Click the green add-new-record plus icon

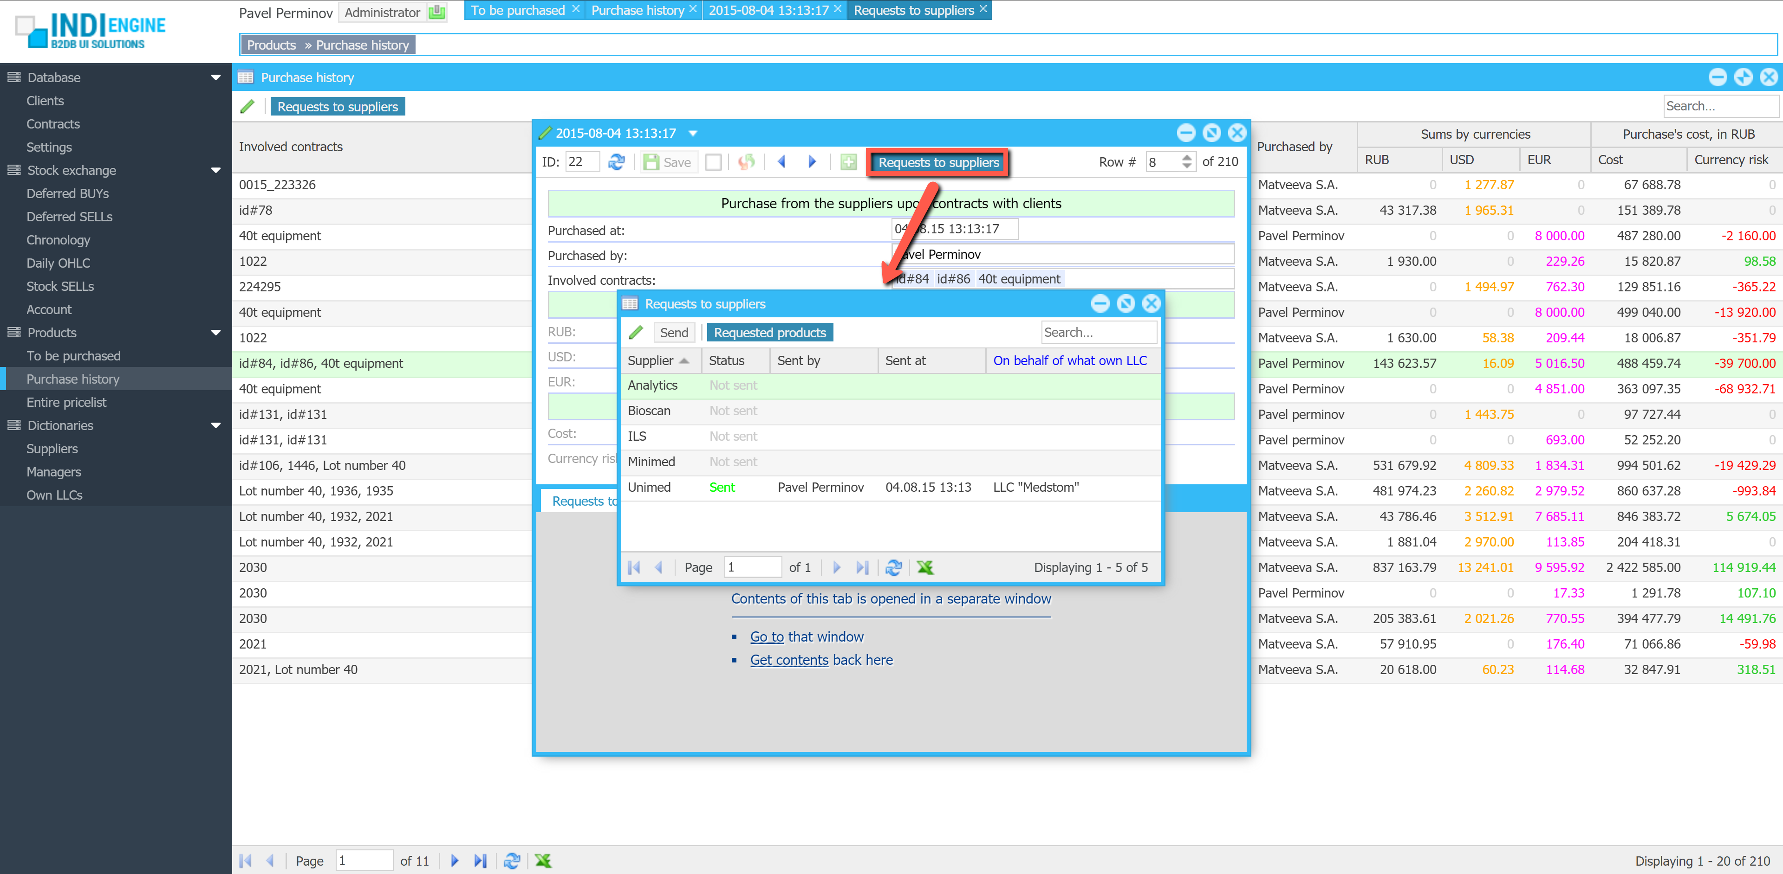click(x=848, y=162)
